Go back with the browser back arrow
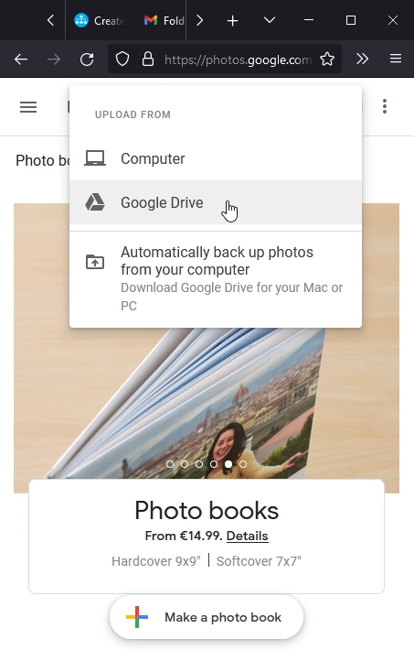This screenshot has width=414, height=661. click(x=21, y=59)
